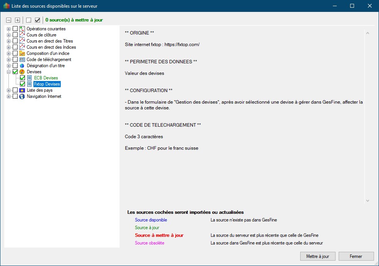Select Cours en direct des Indices item
The width and height of the screenshot is (379, 266).
click(51, 47)
